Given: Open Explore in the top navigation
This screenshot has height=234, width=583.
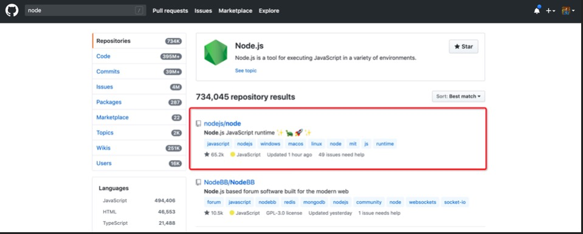Looking at the screenshot, I should pos(269,11).
